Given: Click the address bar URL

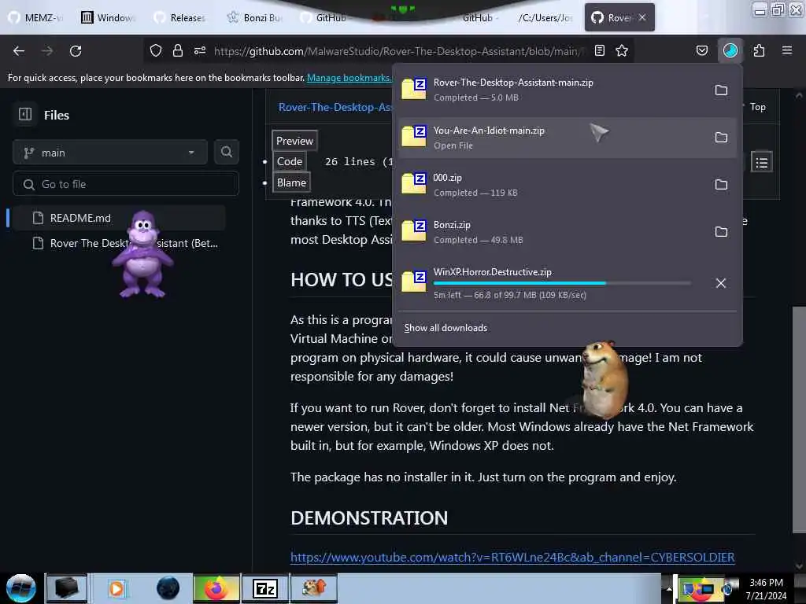Looking at the screenshot, I should (398, 51).
